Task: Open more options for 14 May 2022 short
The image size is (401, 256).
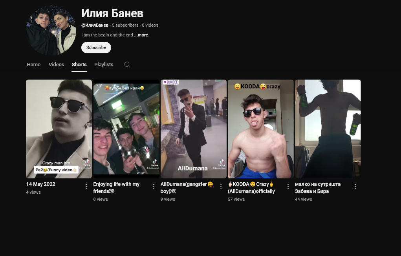Action: click(x=86, y=187)
